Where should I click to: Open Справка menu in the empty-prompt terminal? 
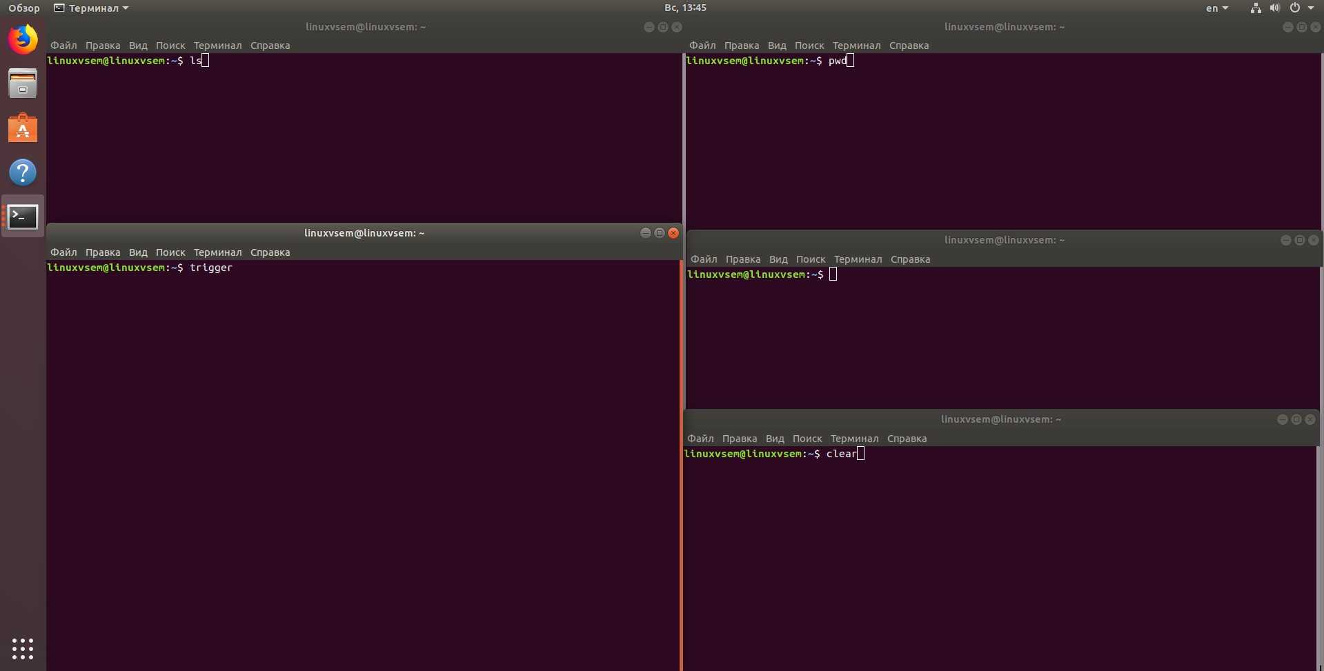(x=910, y=259)
